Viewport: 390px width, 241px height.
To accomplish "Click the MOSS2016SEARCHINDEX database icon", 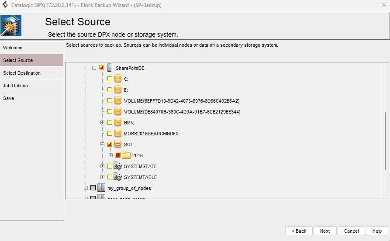I will (117, 134).
